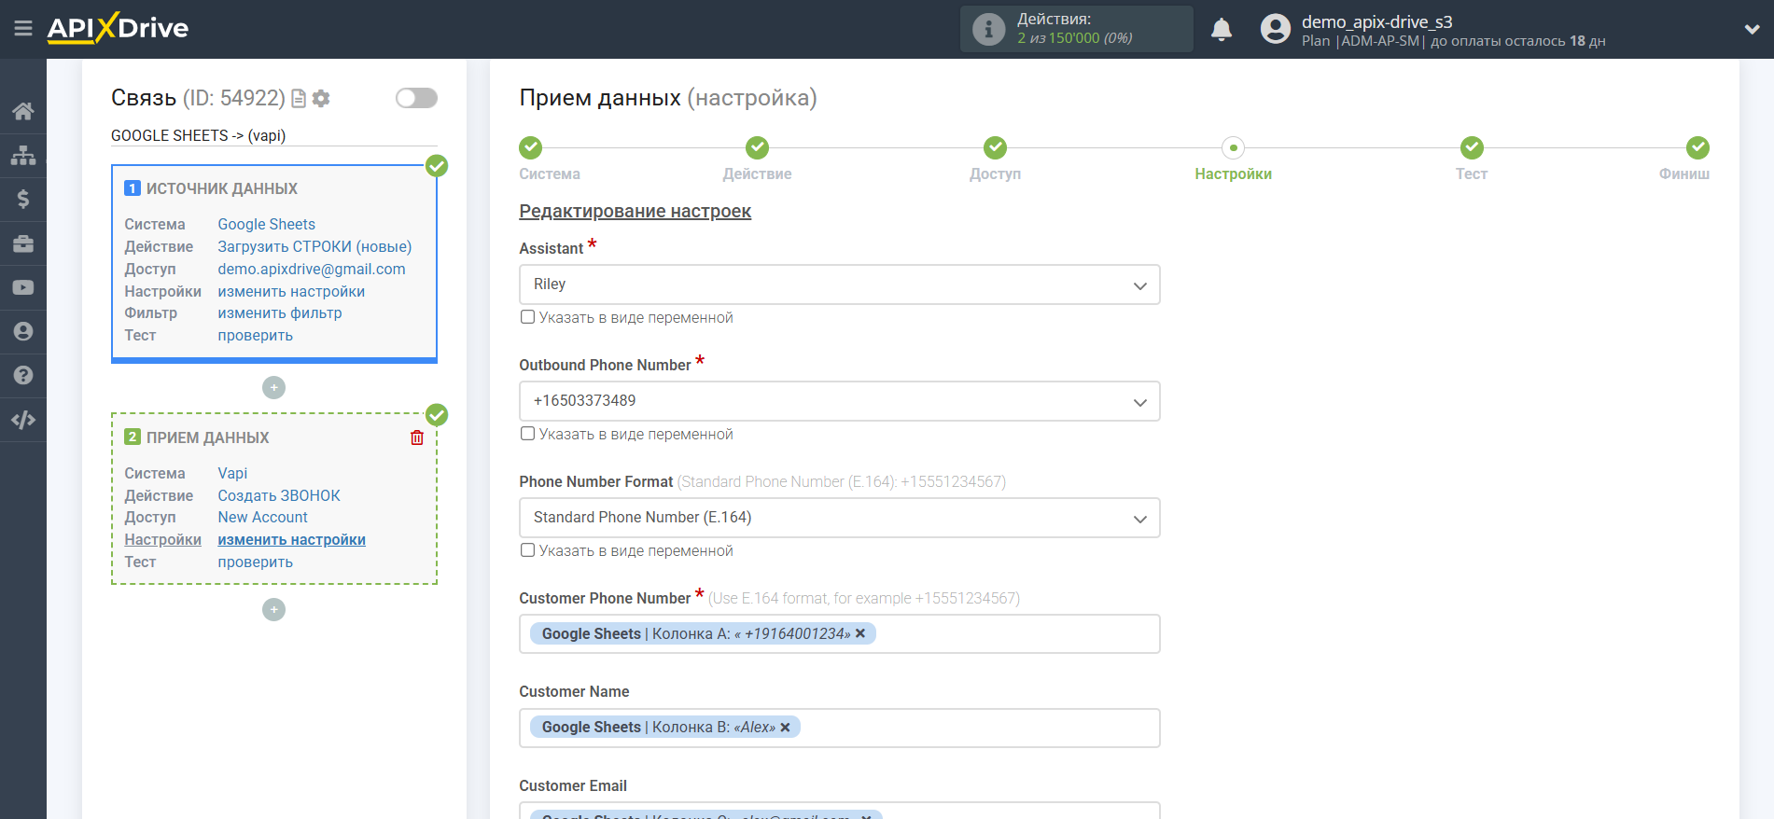Open the Outbound Phone Number dropdown
This screenshot has height=819, width=1774.
click(839, 401)
